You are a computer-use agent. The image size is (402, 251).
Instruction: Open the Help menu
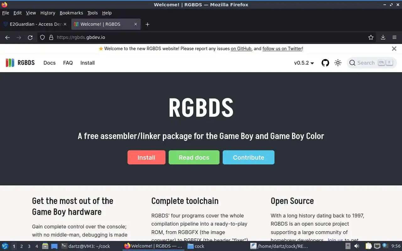tap(107, 13)
